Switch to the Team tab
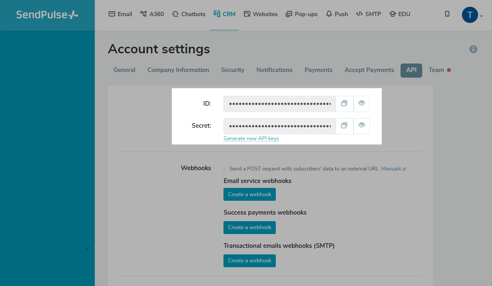Image resolution: width=492 pixels, height=286 pixels. (x=436, y=70)
